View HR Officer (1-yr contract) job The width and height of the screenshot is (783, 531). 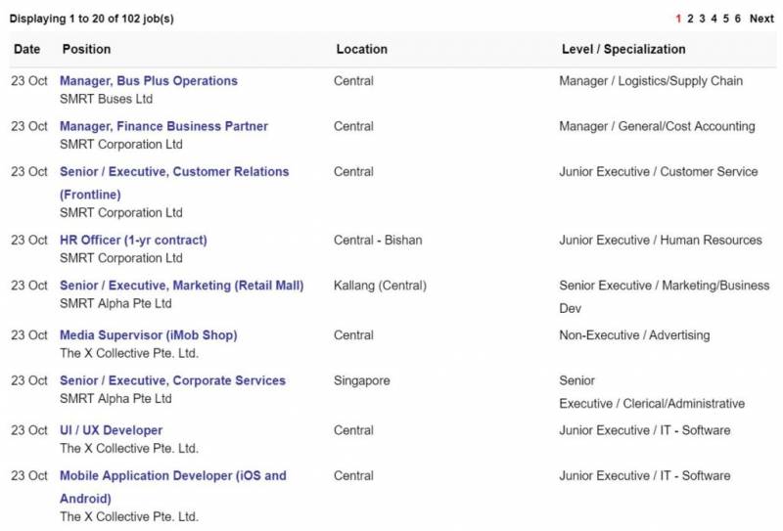pos(133,241)
